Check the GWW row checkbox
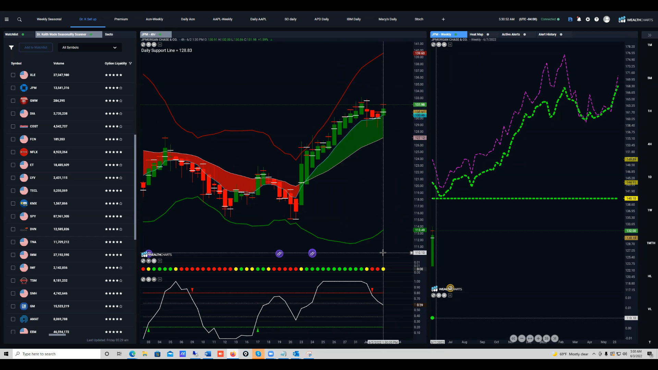Viewport: 658px width, 370px height. [x=13, y=101]
